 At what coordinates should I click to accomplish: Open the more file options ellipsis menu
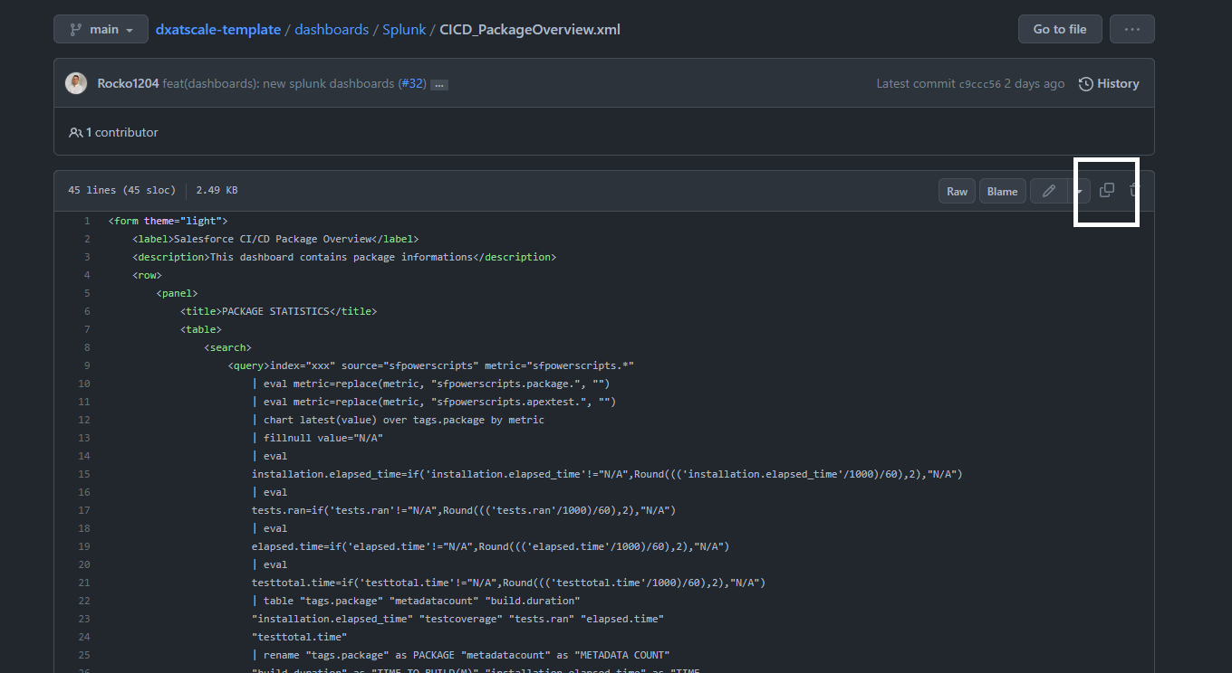pos(1132,29)
